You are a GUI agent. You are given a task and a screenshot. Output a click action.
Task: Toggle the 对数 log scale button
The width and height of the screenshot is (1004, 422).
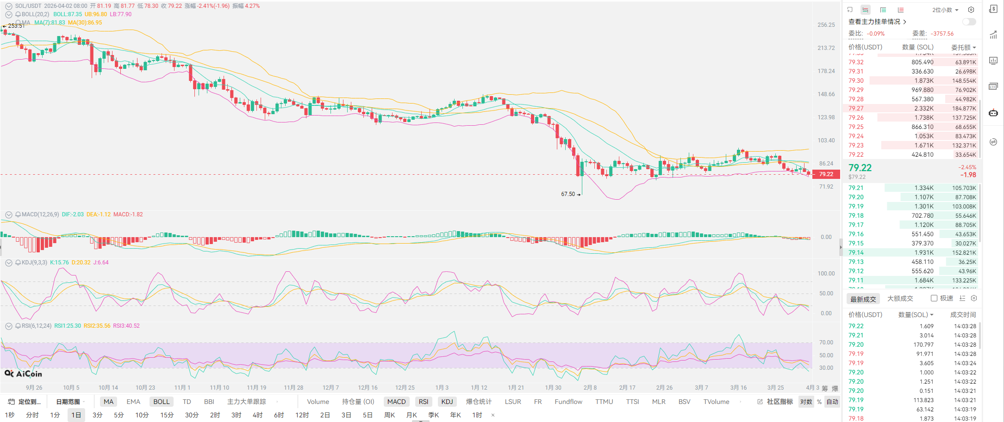[x=806, y=402]
